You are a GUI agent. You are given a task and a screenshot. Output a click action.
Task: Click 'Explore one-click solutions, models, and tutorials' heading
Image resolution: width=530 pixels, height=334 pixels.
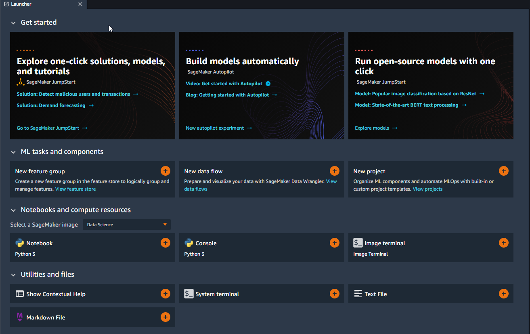pyautogui.click(x=91, y=66)
